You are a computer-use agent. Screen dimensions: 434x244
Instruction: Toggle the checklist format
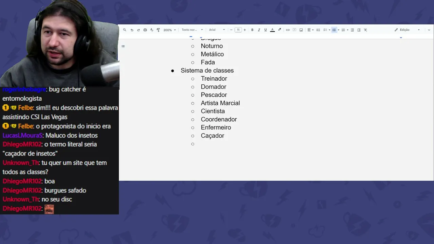pos(325,30)
